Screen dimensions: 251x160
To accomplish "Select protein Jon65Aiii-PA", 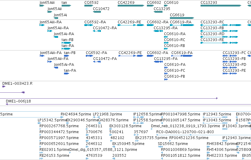I will coord(42,56).
